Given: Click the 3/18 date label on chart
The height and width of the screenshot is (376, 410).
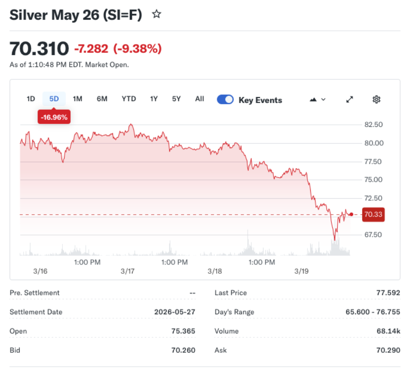Looking at the screenshot, I should pyautogui.click(x=215, y=271).
